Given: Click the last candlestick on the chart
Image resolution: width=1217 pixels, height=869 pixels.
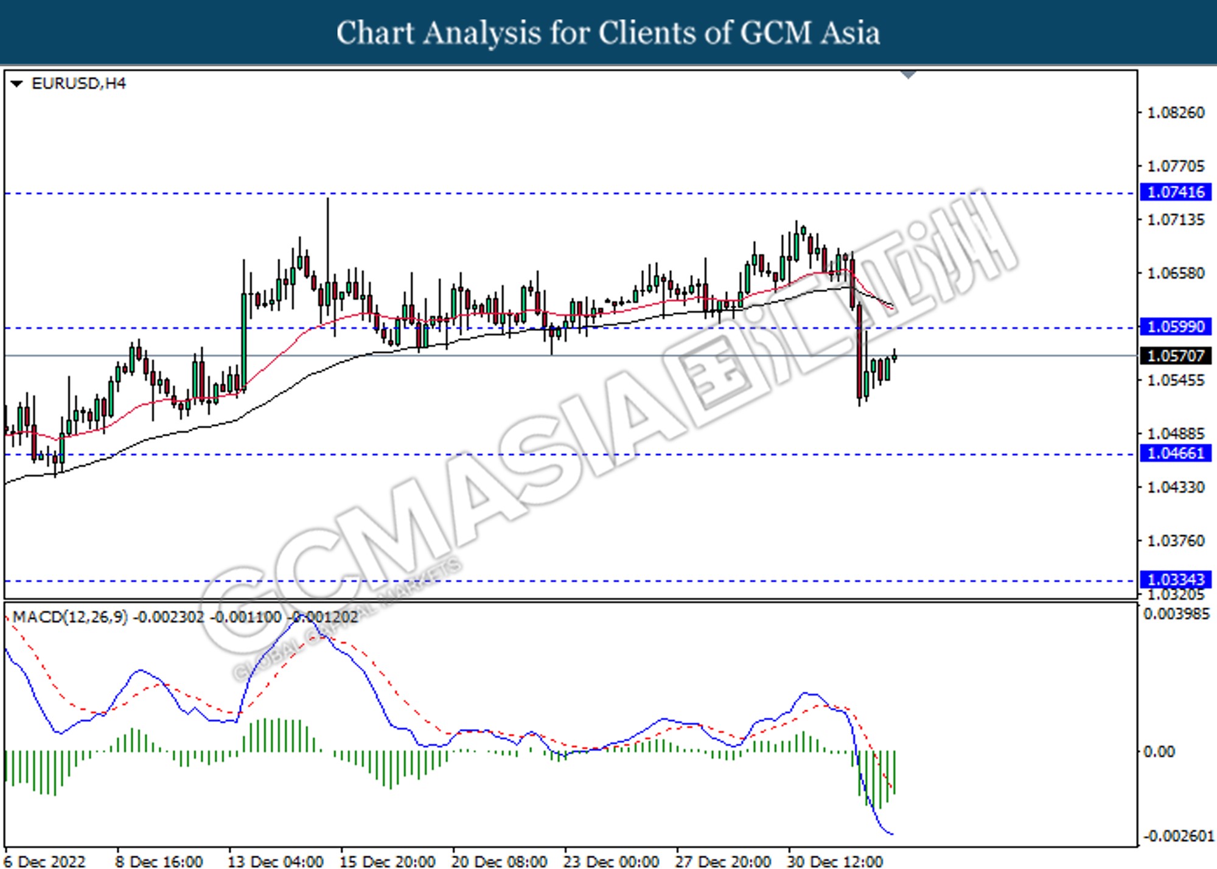Looking at the screenshot, I should point(894,355).
